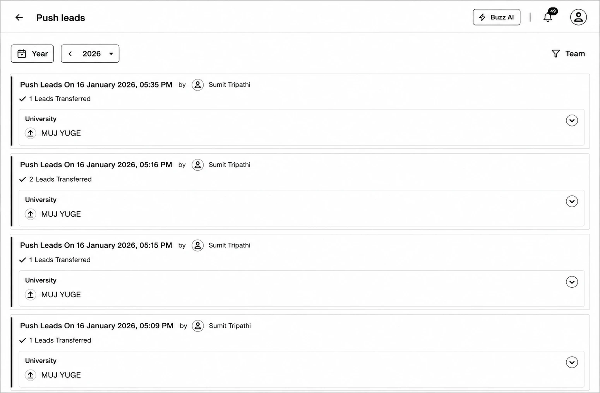Click upload icon in 05:35 PM card
This screenshot has width=600, height=393.
point(31,133)
